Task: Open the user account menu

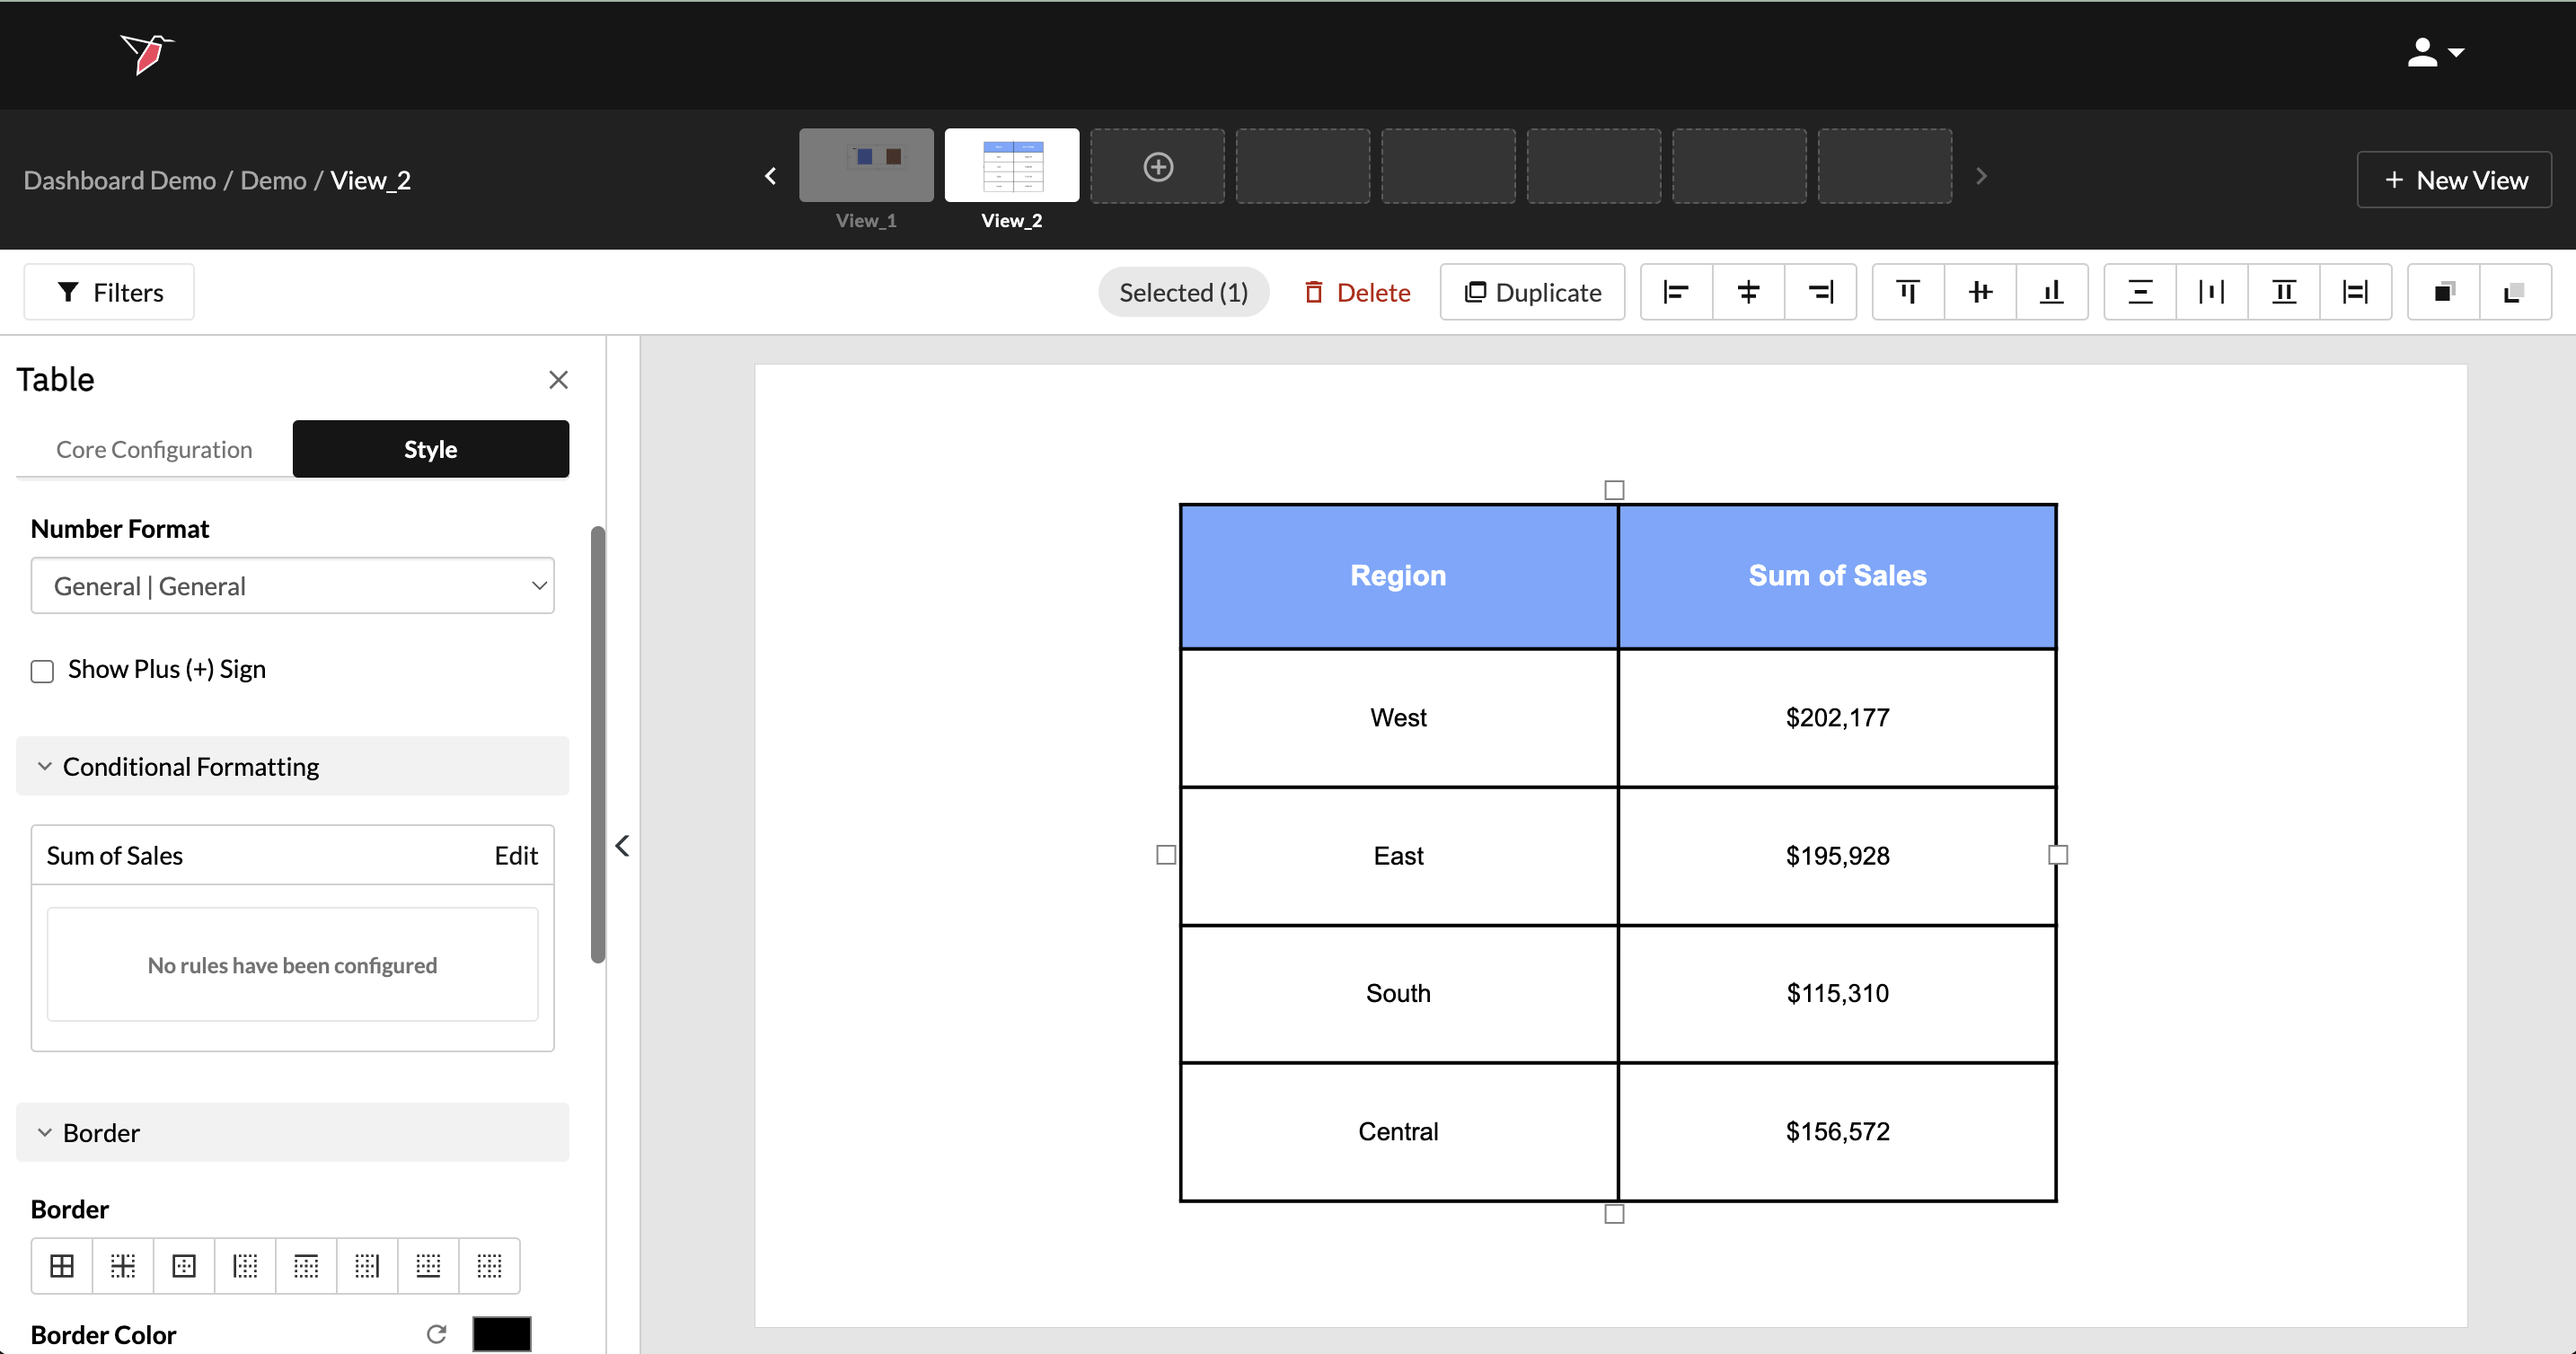Action: pyautogui.click(x=2434, y=52)
